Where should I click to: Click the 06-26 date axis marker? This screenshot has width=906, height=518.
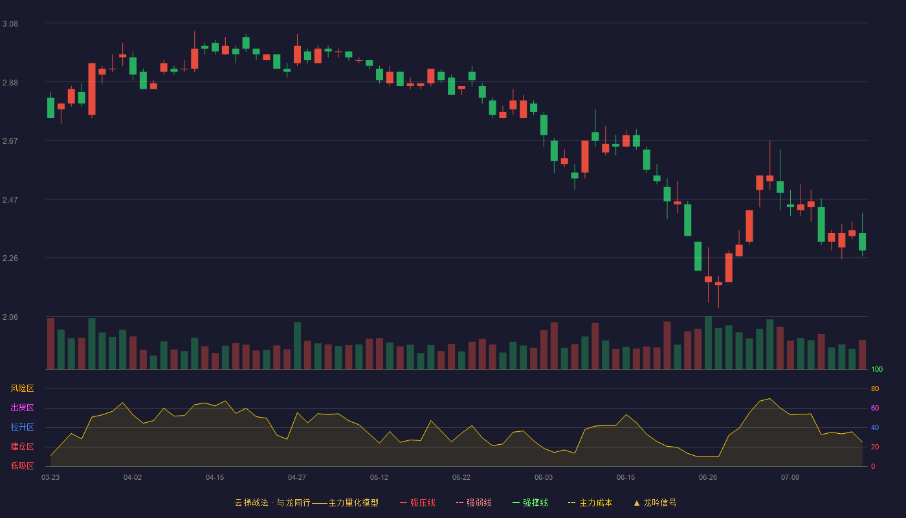point(708,477)
